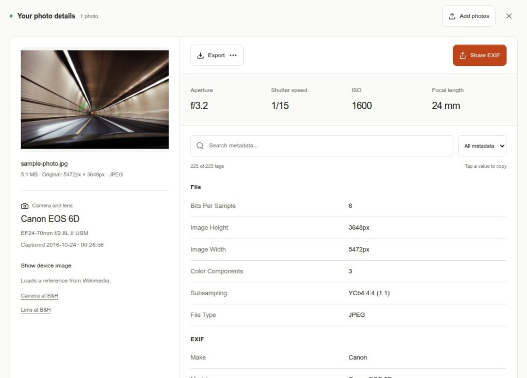The image size is (527, 378).
Task: Click the Export download icon
Action: [x=200, y=56]
